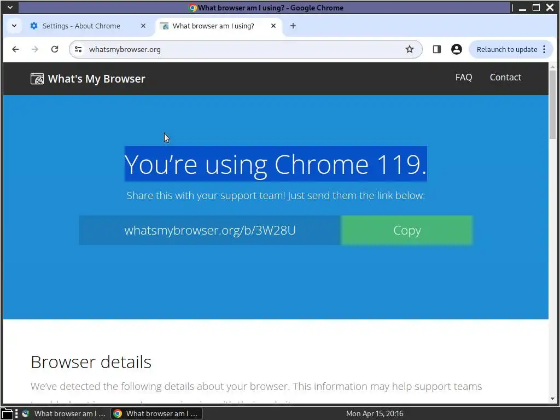Switch to first What browser am I taskbar entry
The image size is (560, 420).
[65, 413]
